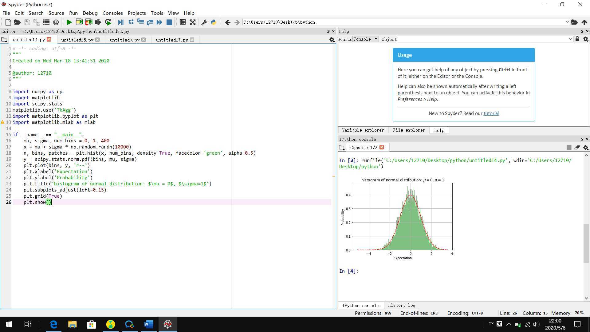Screen dimensions: 590x332
Task: Open the file list browser icon
Action: tap(46, 22)
